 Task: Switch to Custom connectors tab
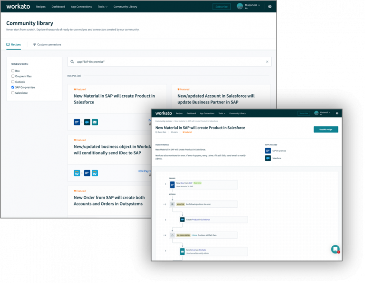pos(47,45)
